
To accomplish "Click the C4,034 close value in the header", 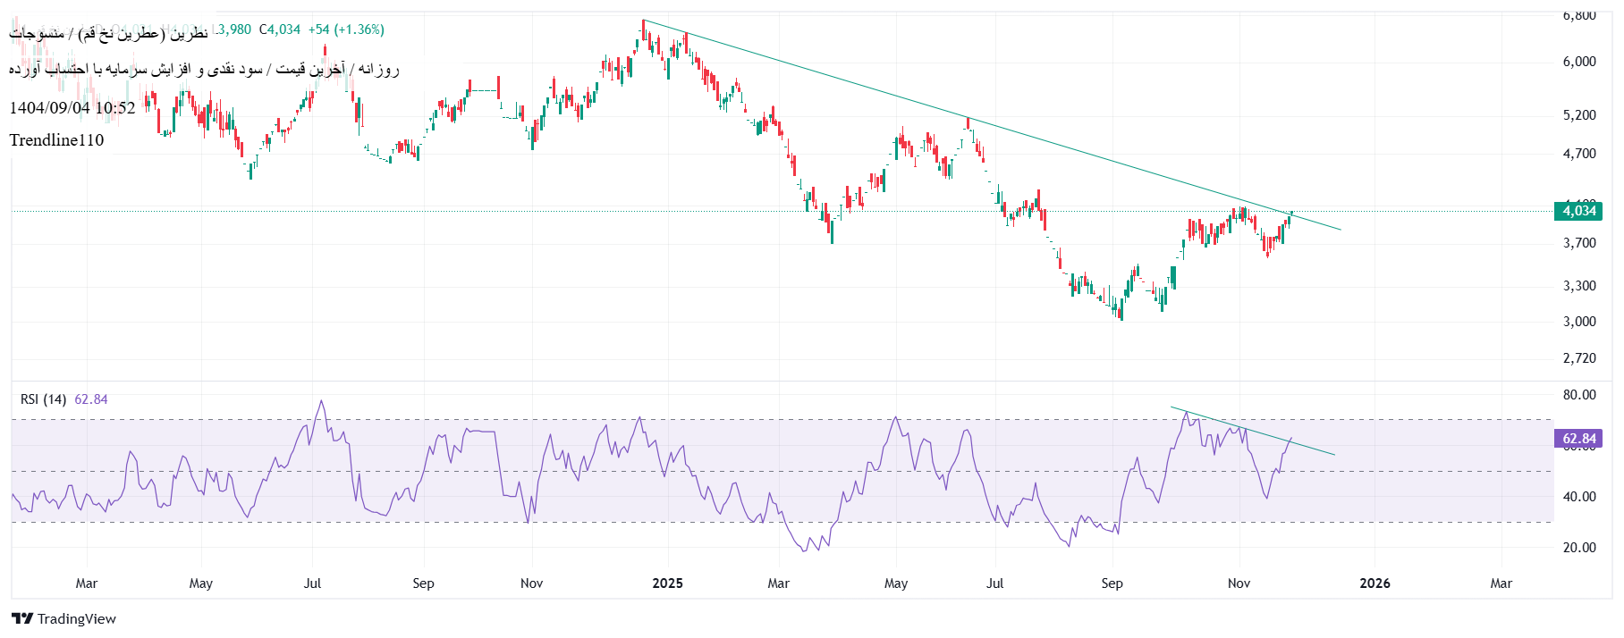I will pyautogui.click(x=280, y=29).
